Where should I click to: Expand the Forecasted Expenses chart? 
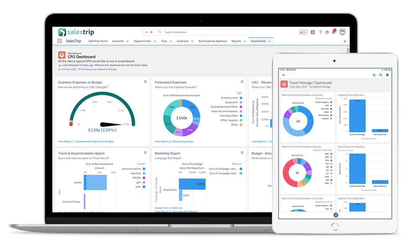[x=242, y=81]
